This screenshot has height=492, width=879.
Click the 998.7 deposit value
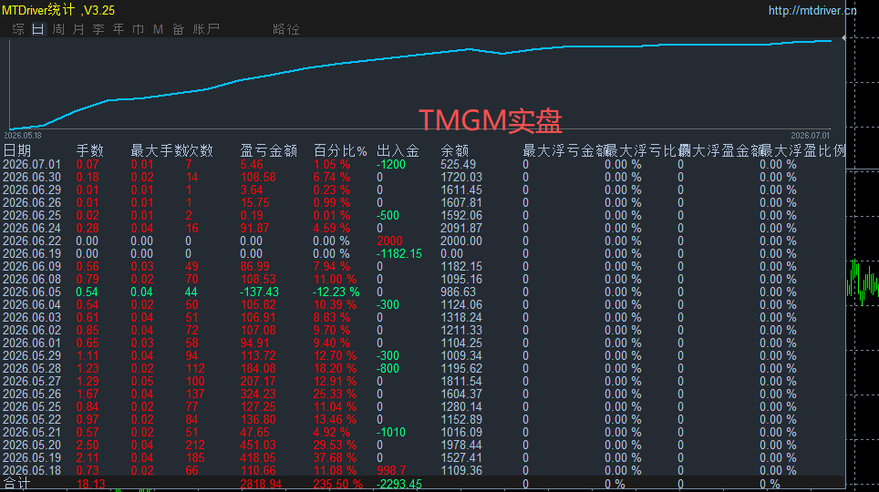tap(391, 470)
